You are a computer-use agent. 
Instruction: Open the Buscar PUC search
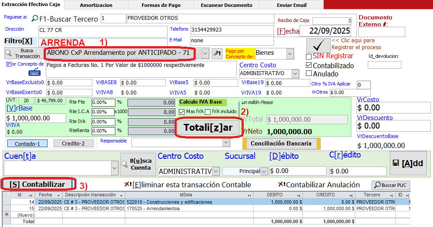click(391, 185)
